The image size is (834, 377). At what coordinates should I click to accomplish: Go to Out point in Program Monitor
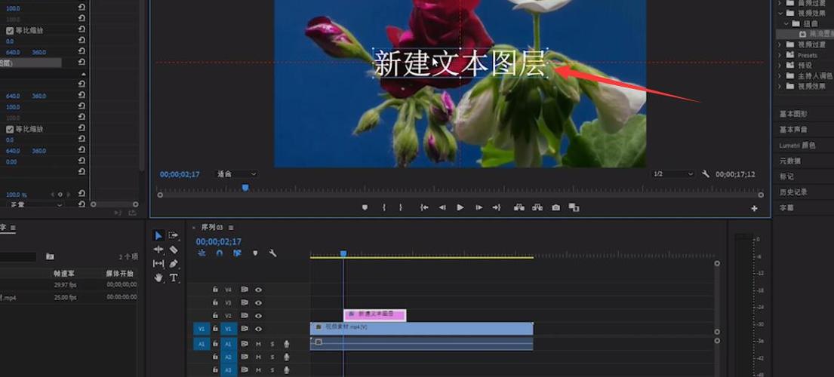pyautogui.click(x=497, y=207)
